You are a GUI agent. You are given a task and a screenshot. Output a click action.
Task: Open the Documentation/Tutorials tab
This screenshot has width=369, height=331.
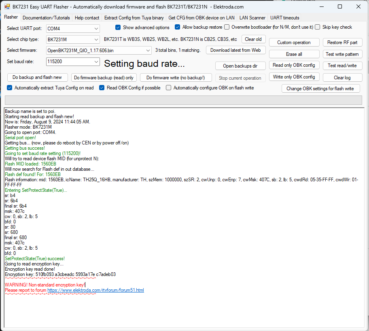coord(46,18)
